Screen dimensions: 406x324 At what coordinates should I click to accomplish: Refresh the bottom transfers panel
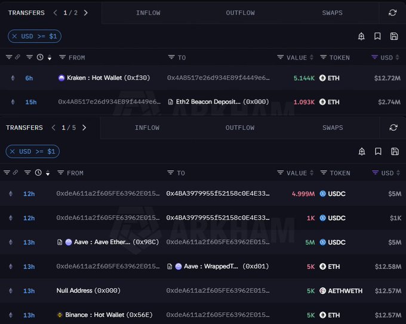coord(393,127)
